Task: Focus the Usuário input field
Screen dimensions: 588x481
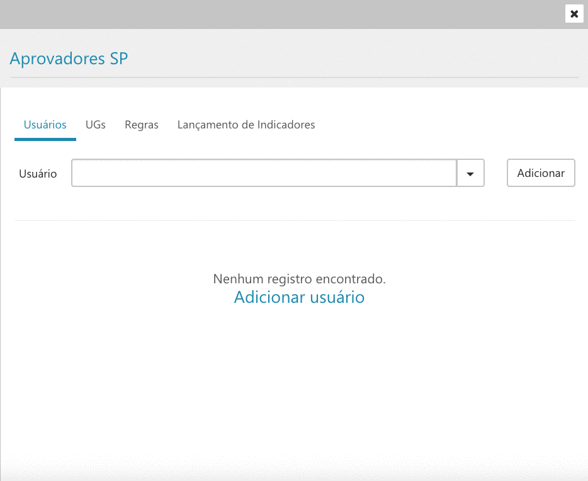Action: [264, 173]
